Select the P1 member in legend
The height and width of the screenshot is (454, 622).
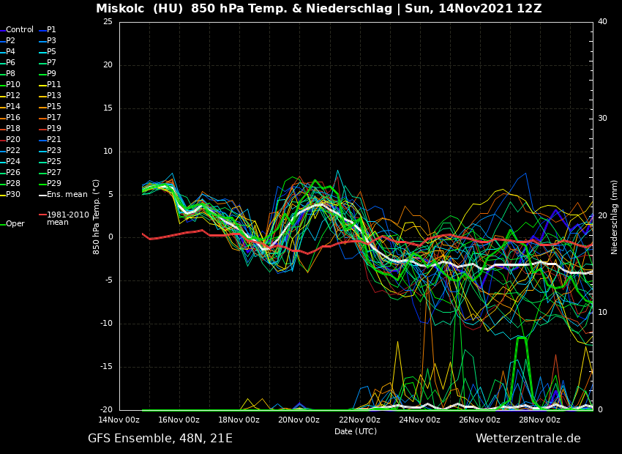(x=51, y=30)
